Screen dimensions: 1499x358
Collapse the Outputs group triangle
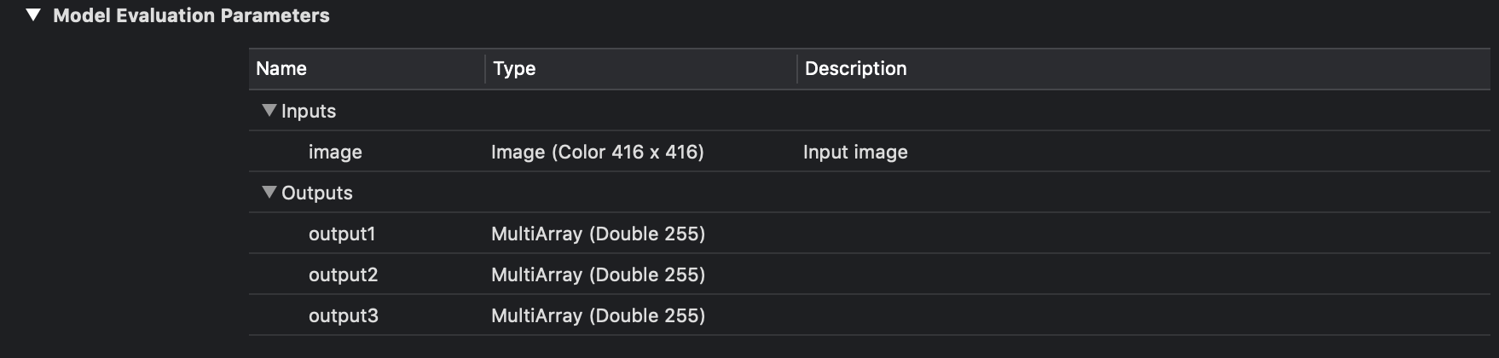coord(269,192)
